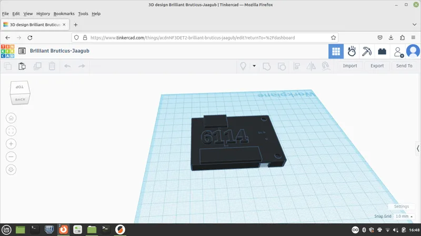Click the Home view button

point(11,118)
